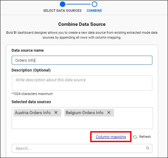Click the hollow Combine step circle
The image size is (168, 158).
point(94,4)
